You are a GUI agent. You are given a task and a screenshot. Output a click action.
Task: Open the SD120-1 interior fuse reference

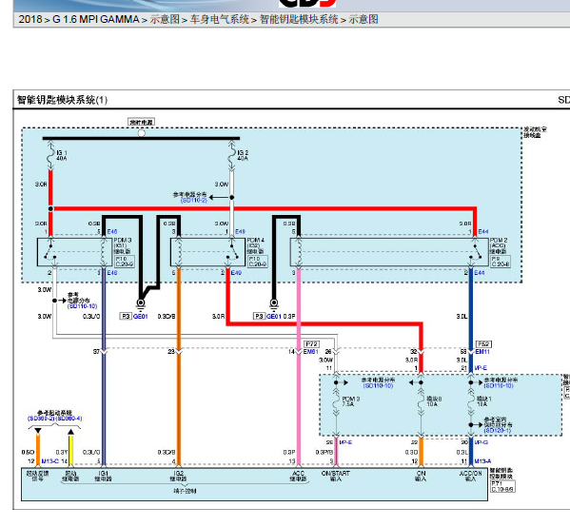pyautogui.click(x=498, y=431)
